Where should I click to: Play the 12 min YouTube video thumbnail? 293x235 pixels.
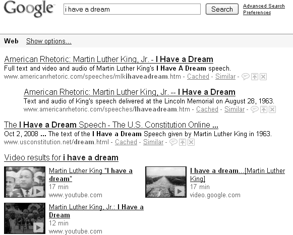pos(25,218)
